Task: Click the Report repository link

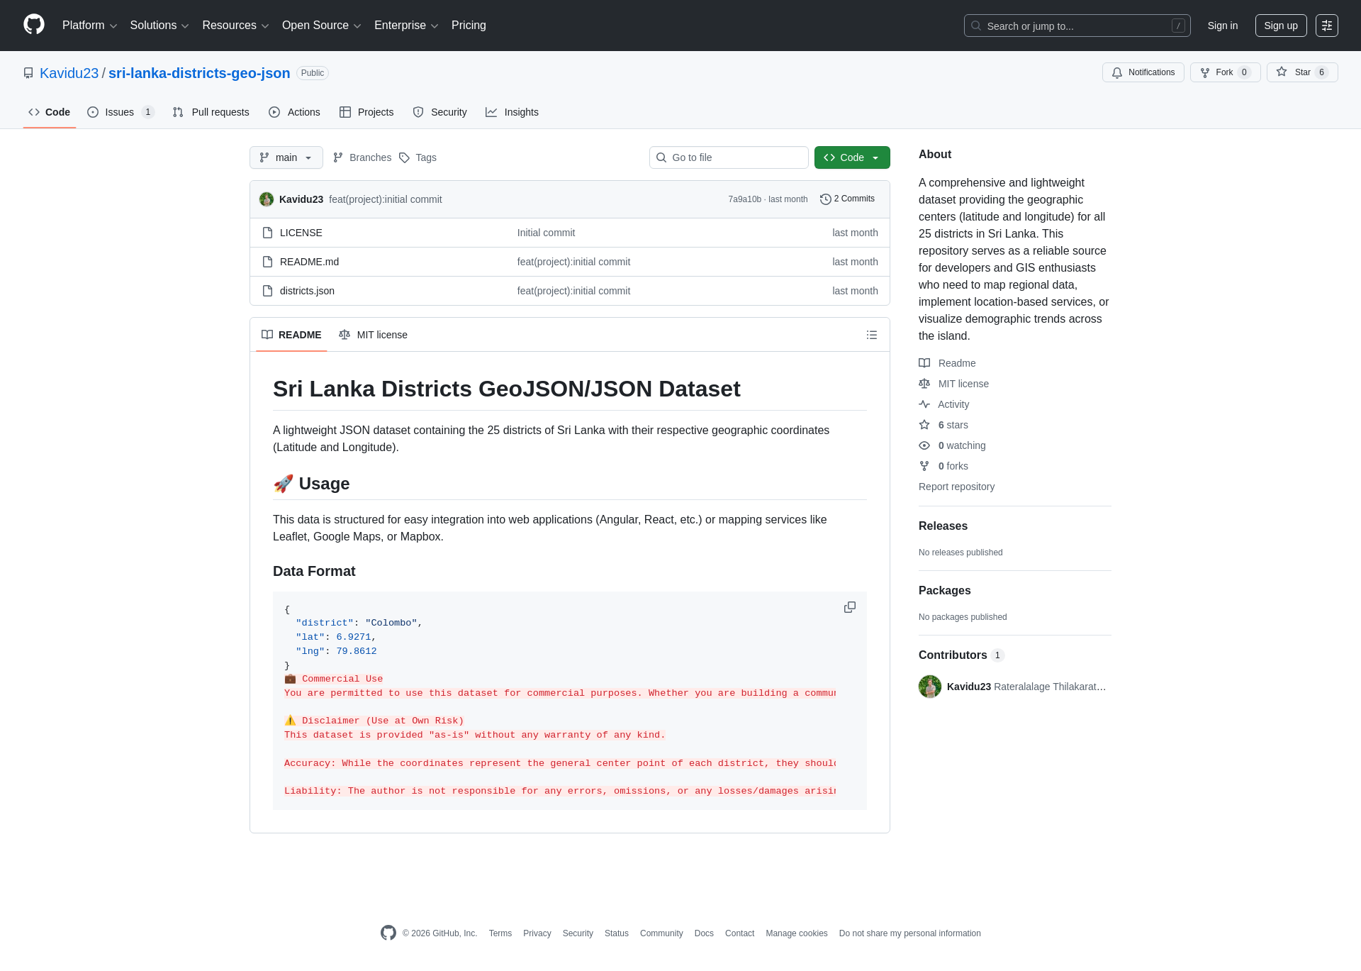Action: click(x=956, y=487)
